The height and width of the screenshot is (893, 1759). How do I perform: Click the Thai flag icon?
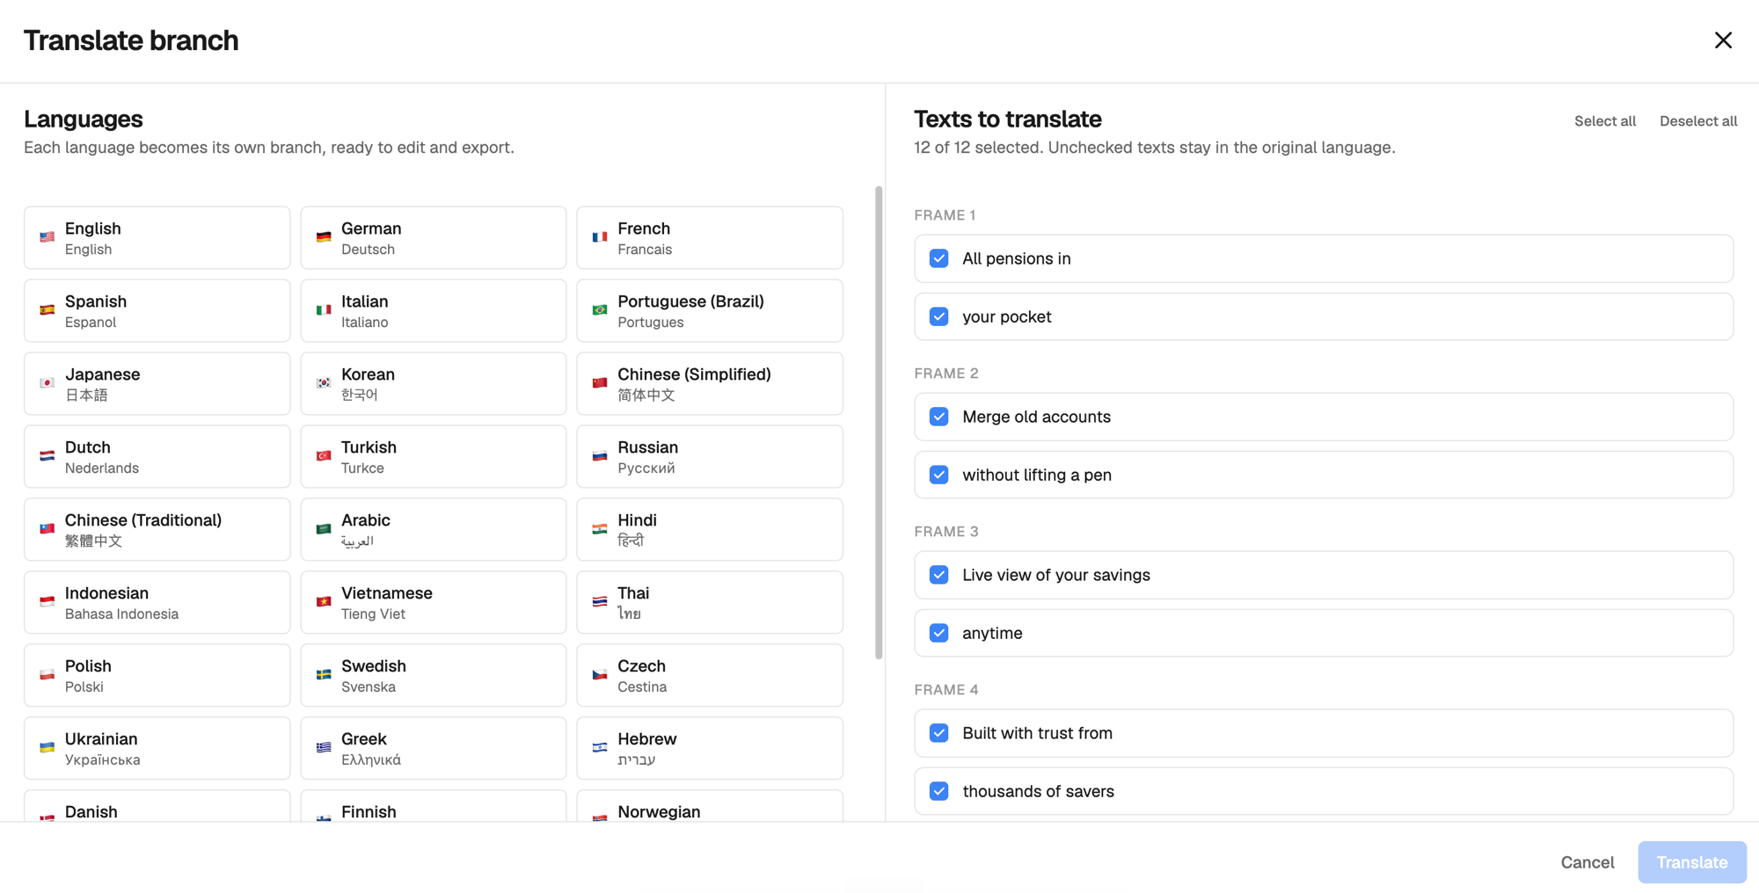[x=600, y=602]
